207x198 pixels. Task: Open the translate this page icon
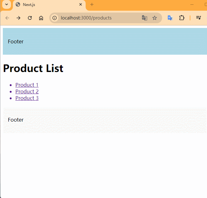click(x=144, y=18)
